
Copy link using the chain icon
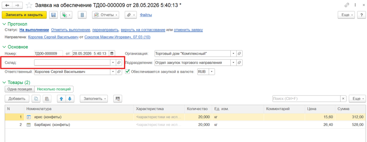[x=347, y=5]
